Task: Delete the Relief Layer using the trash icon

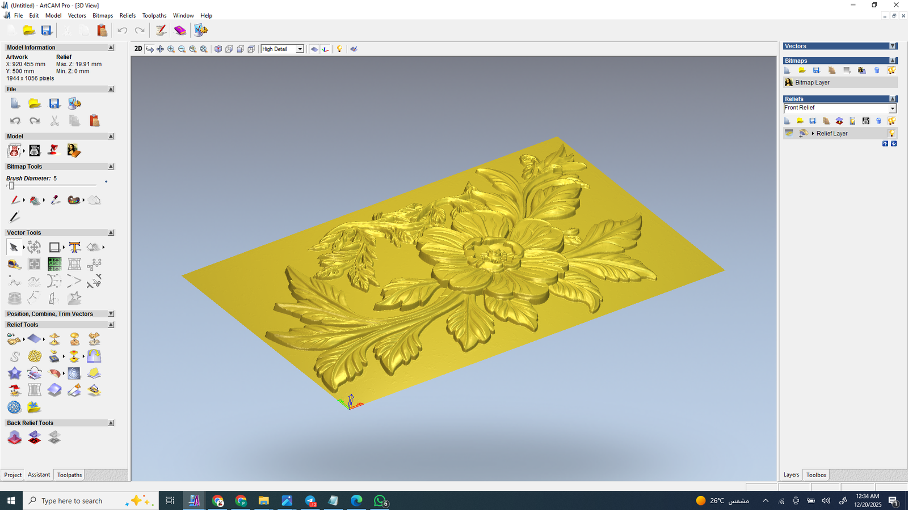Action: (x=878, y=121)
